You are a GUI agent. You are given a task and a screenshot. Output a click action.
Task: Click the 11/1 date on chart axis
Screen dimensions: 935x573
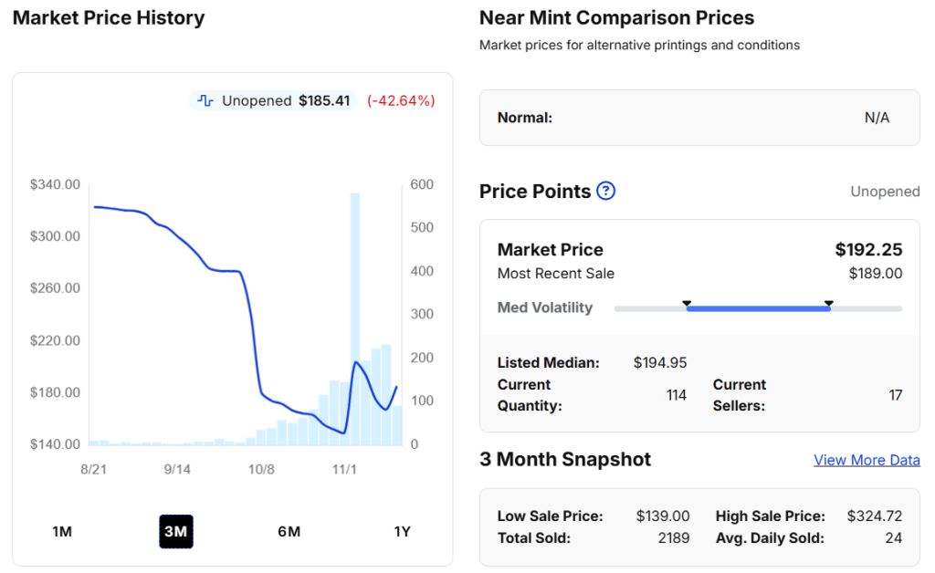[x=344, y=469]
